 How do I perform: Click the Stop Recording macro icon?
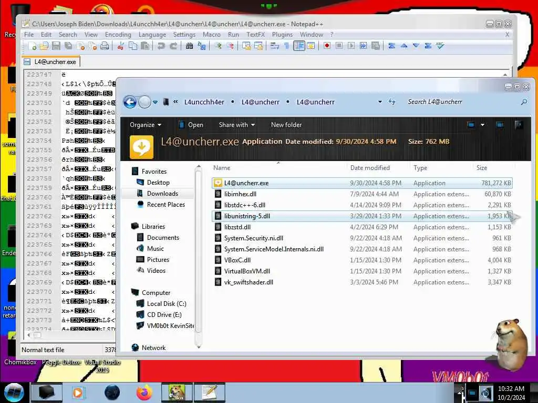(339, 46)
